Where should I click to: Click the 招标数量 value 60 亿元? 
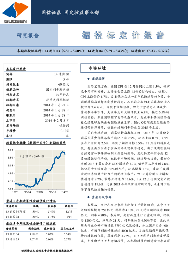(x=64, y=84)
